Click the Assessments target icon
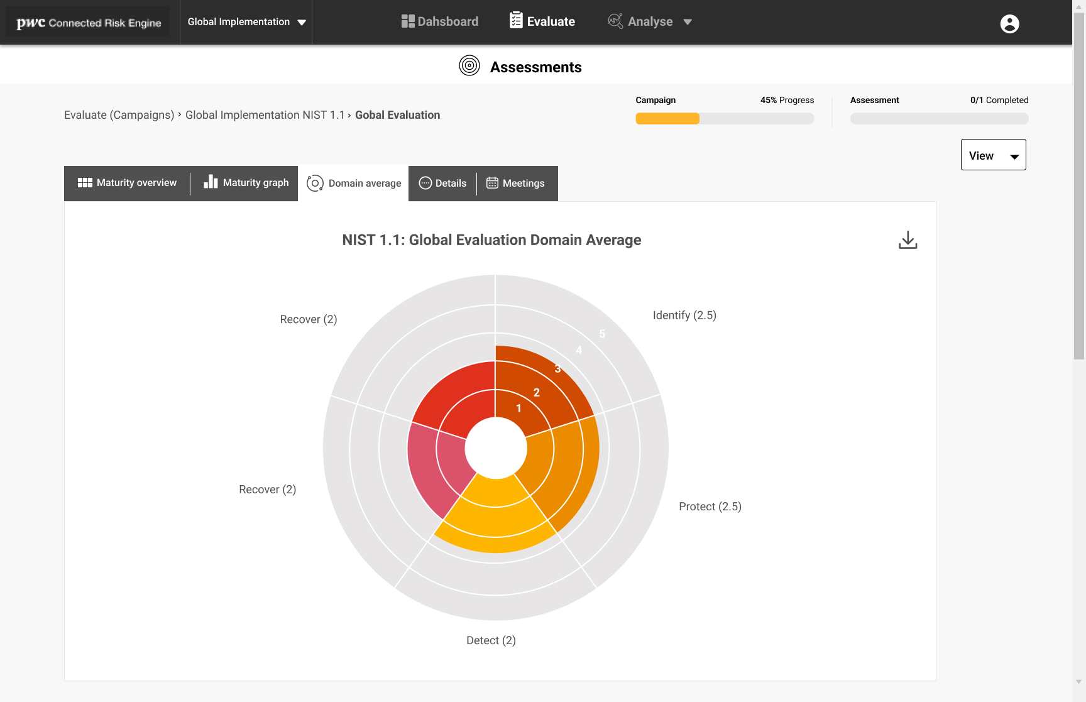The width and height of the screenshot is (1086, 702). pos(469,65)
